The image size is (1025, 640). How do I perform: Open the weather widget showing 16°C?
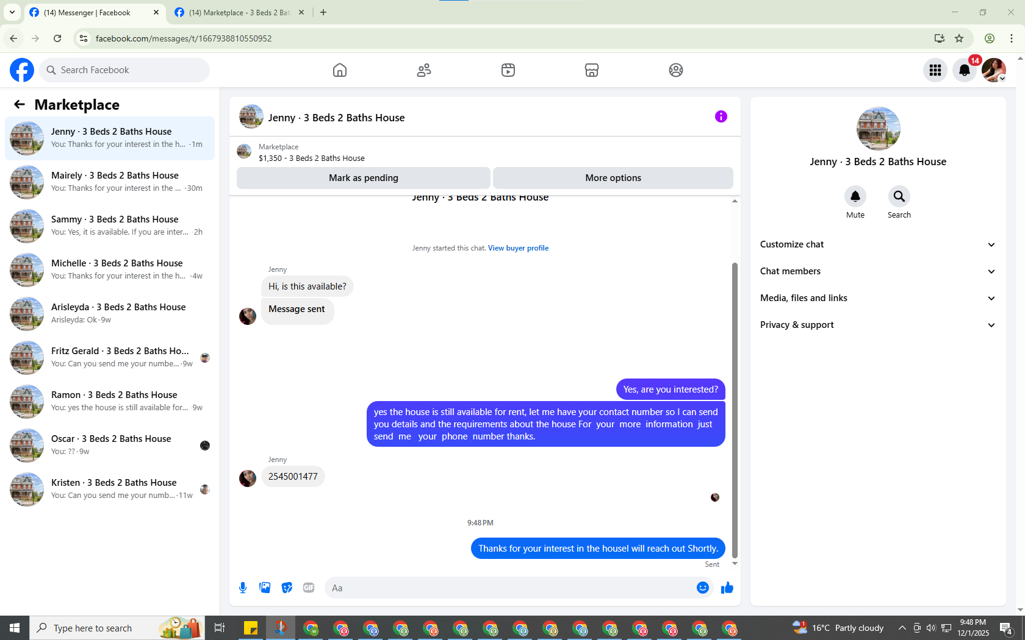(x=838, y=628)
